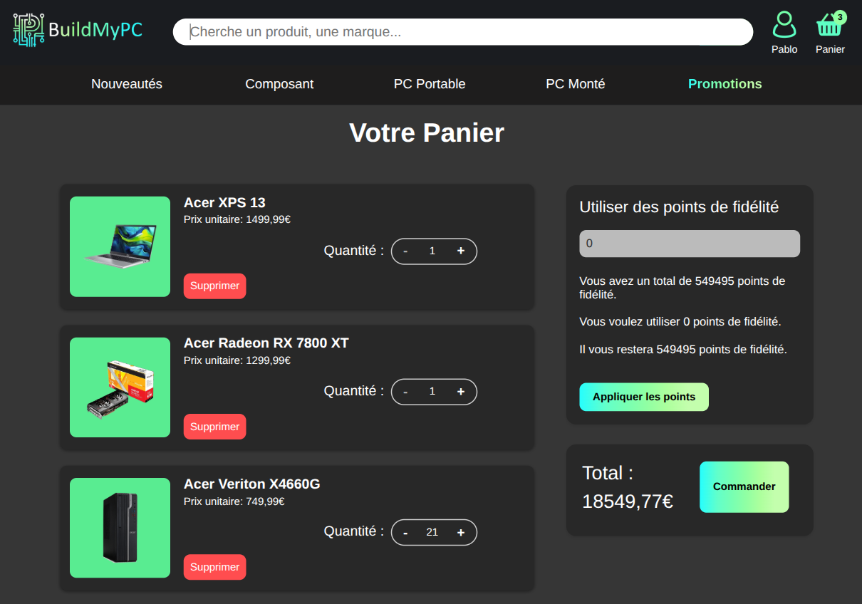Click the Acer Radeon RX 7800 XT title

click(266, 343)
